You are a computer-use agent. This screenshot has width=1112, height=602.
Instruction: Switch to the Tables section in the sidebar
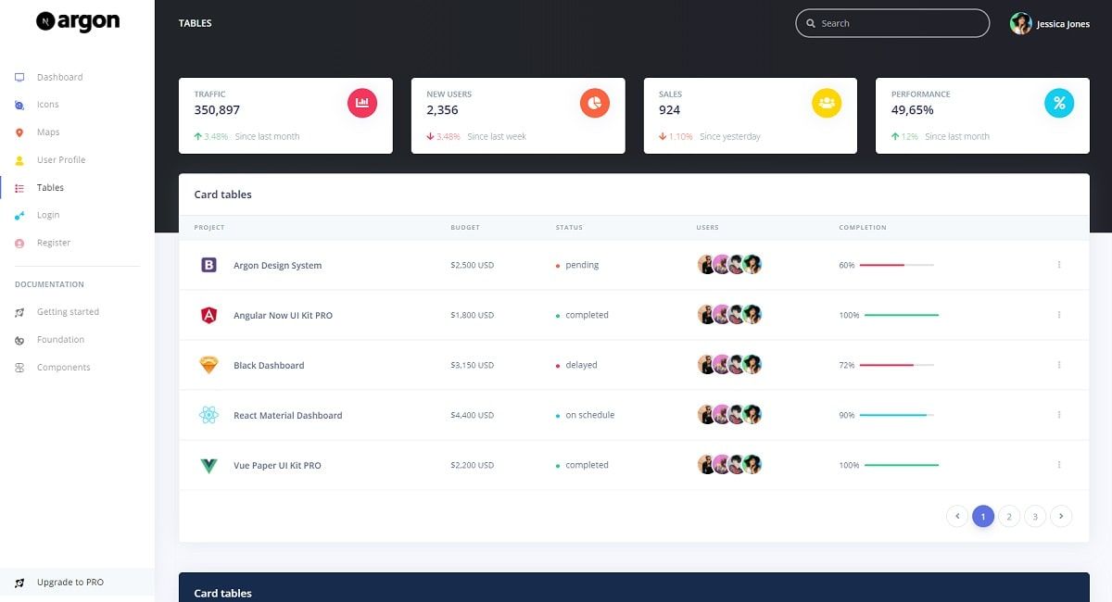click(48, 187)
